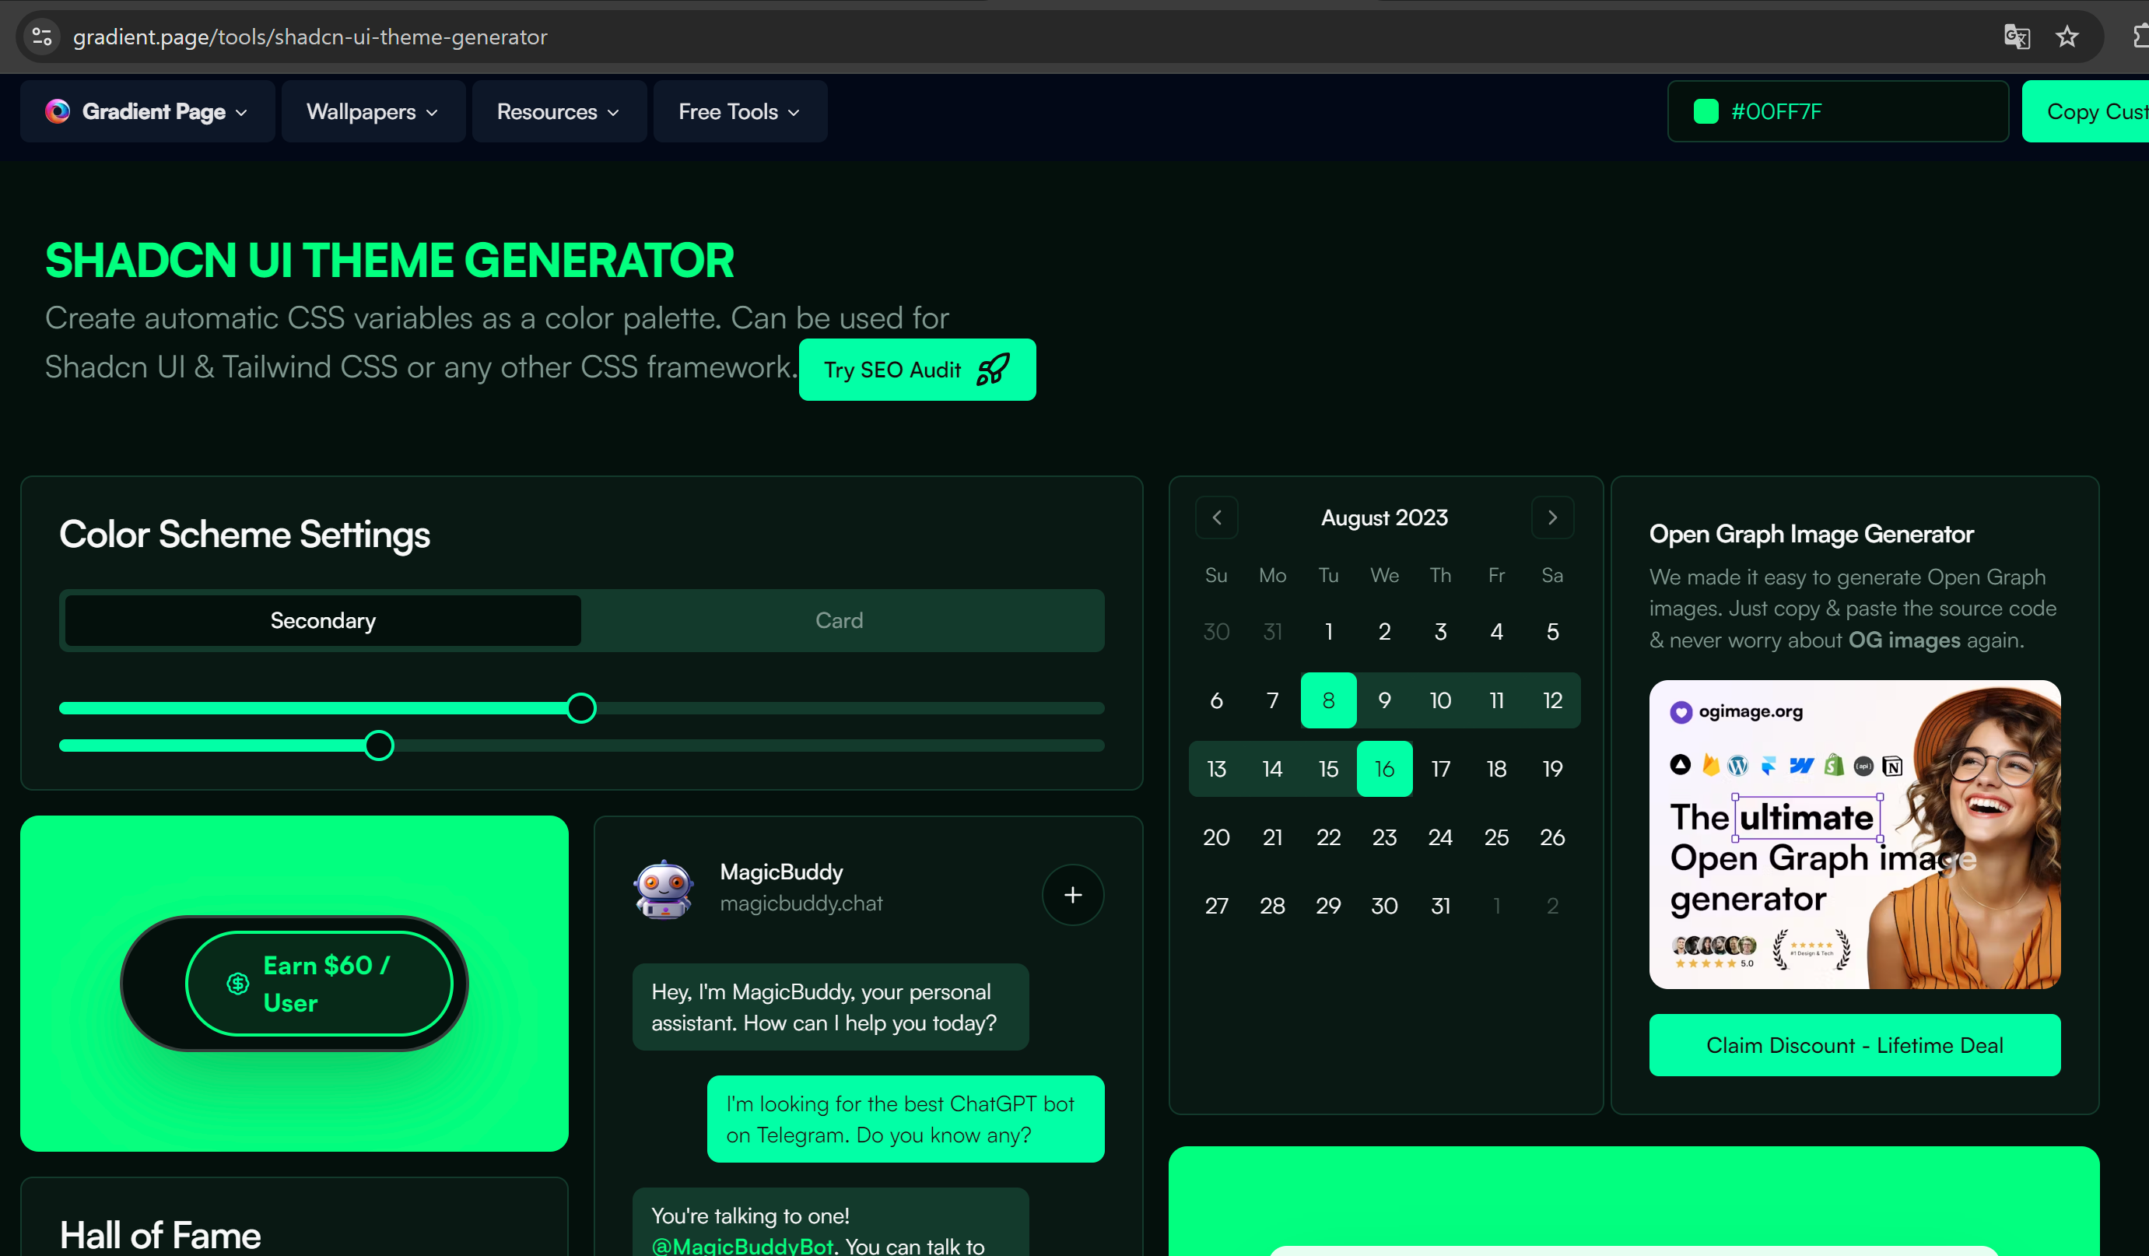Select the Secondary tab in Color Scheme Settings

point(322,620)
